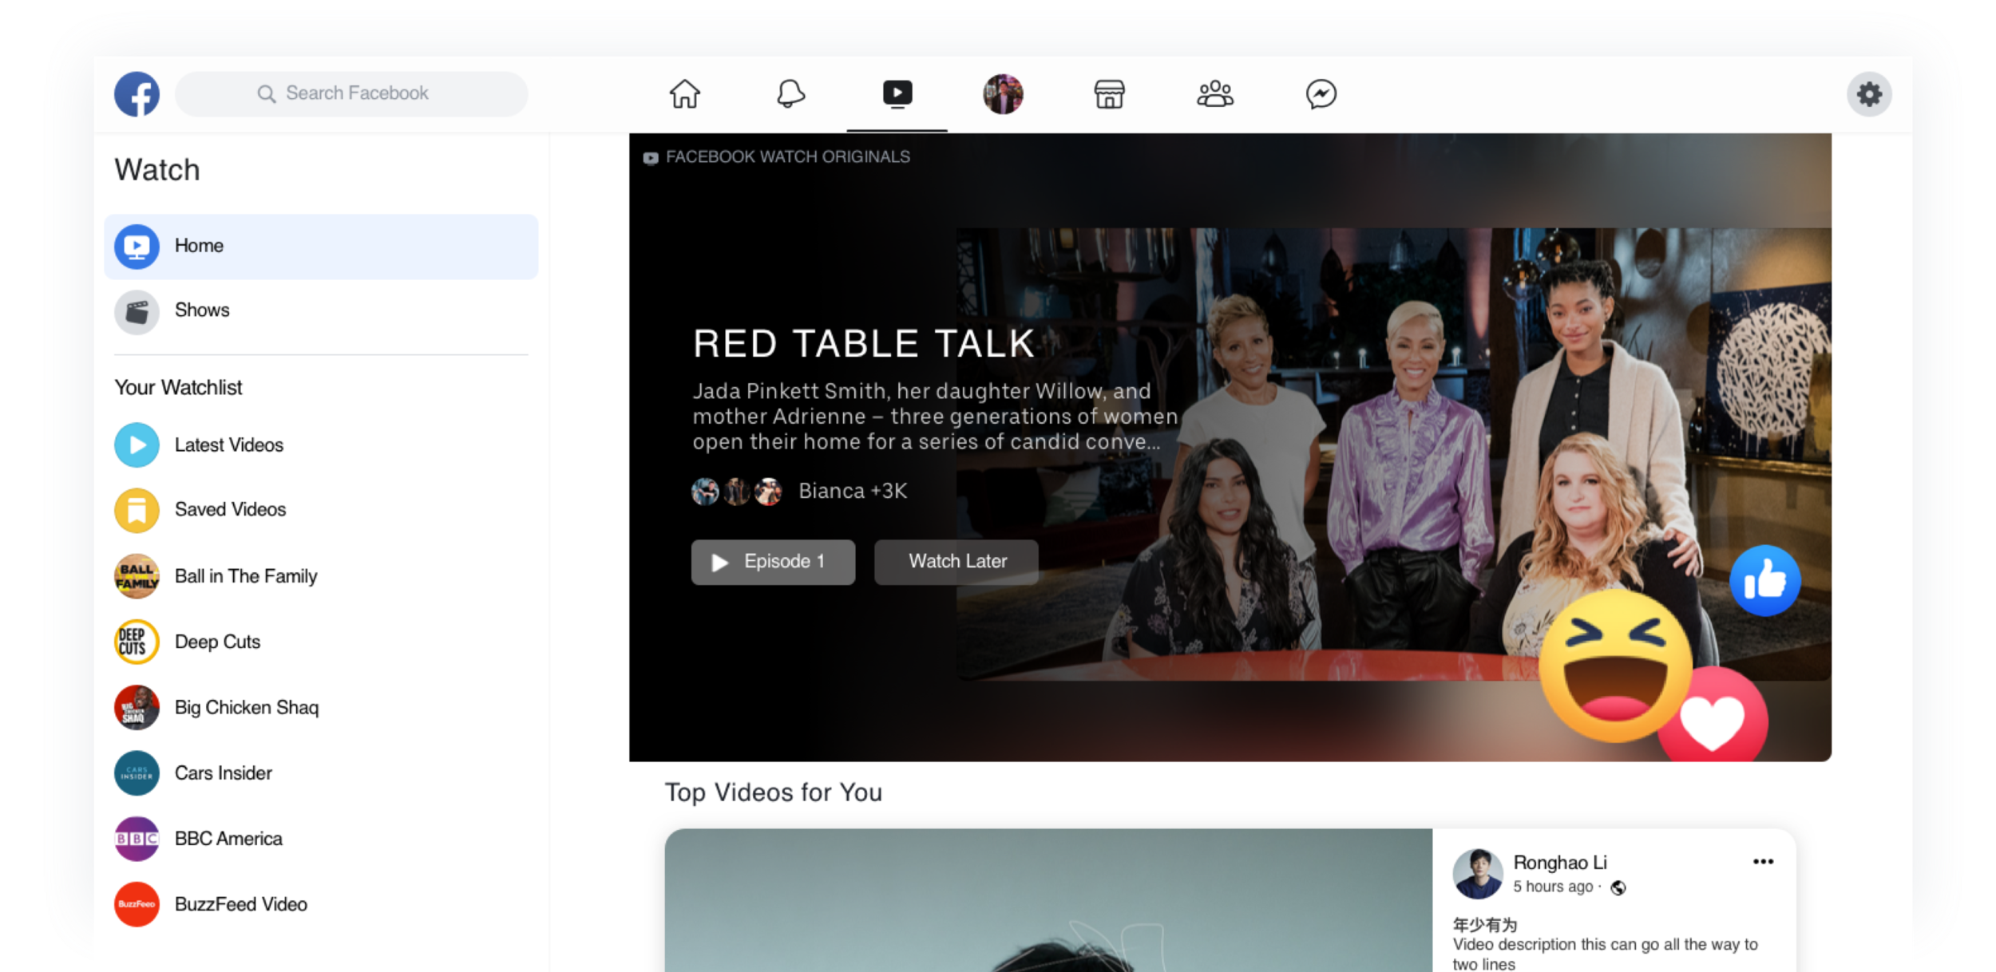Click the Facebook logo

tap(137, 94)
